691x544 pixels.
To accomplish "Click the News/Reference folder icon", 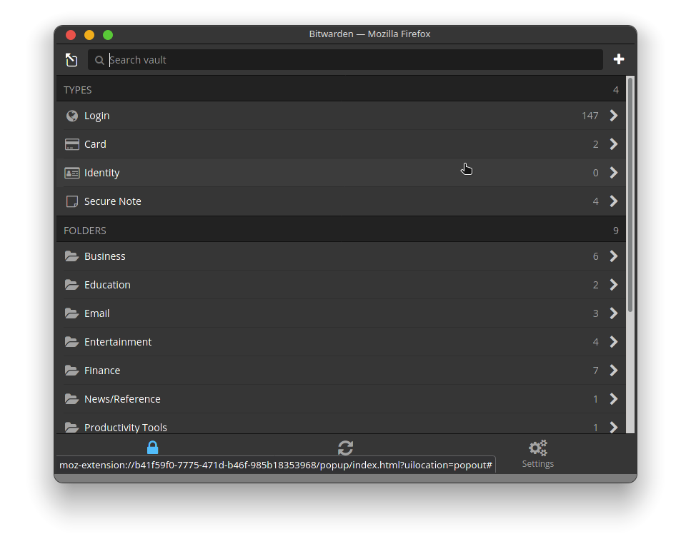I will pyautogui.click(x=71, y=399).
